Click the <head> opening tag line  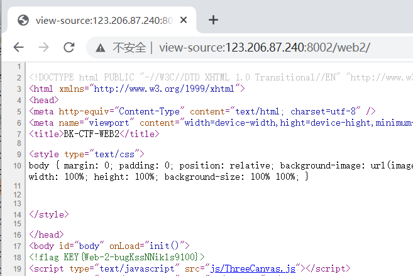click(x=44, y=100)
